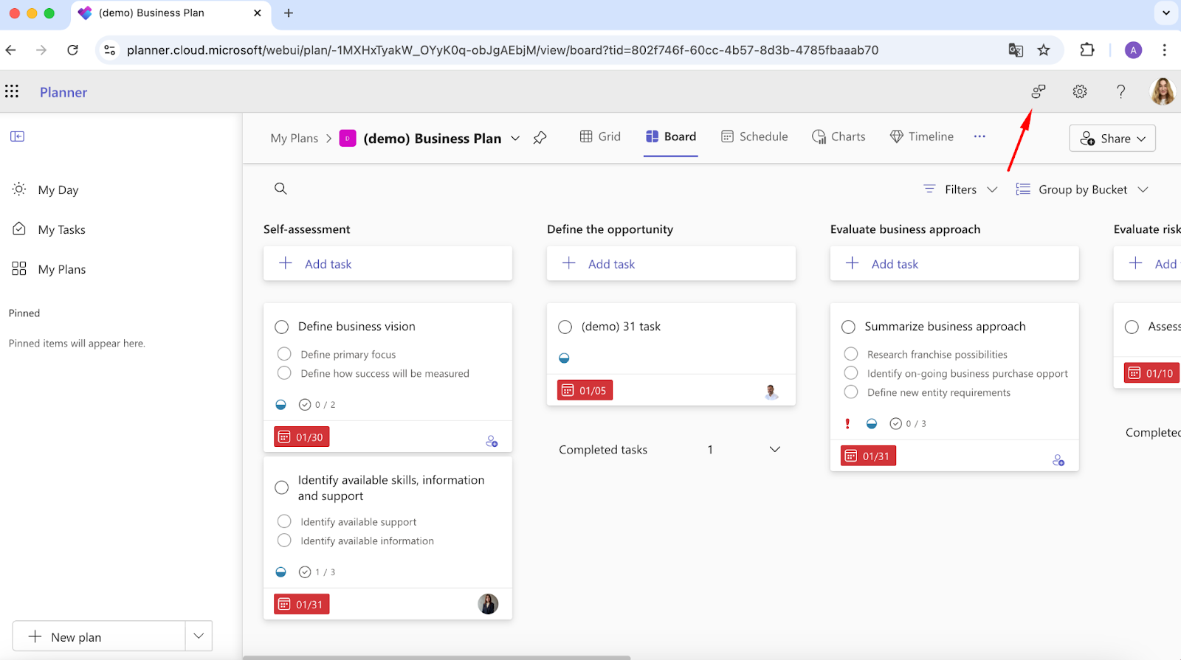Viewport: 1181px width, 660px height.
Task: Click the horizontal scrollbar at the bottom
Action: pyautogui.click(x=437, y=658)
